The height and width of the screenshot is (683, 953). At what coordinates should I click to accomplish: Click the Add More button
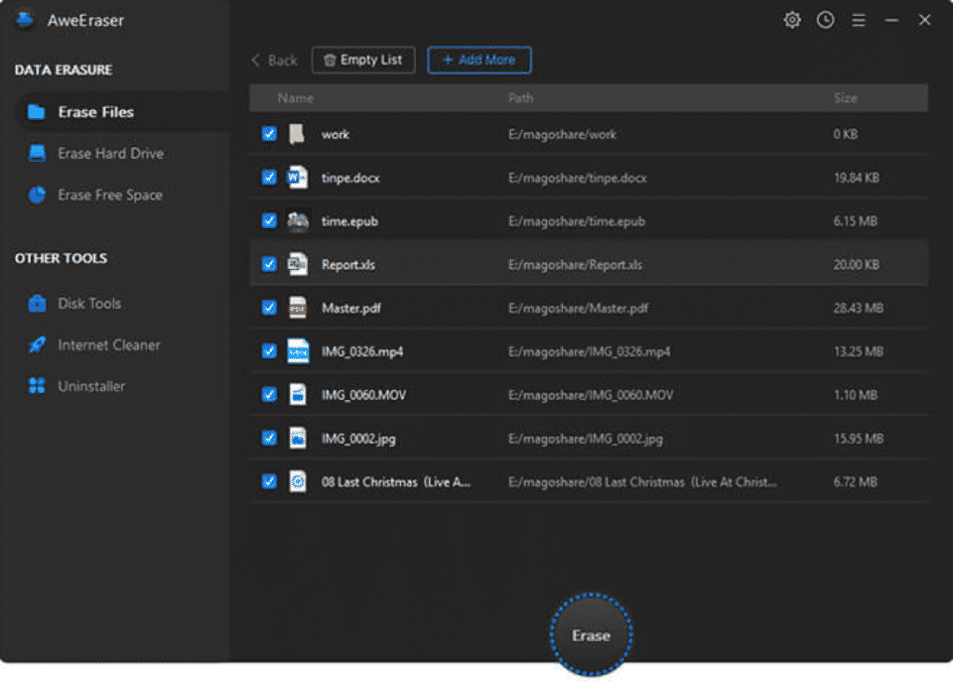coord(479,60)
